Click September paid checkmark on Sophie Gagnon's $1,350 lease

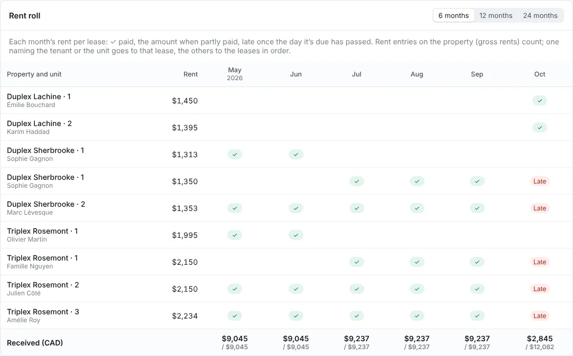[477, 181]
